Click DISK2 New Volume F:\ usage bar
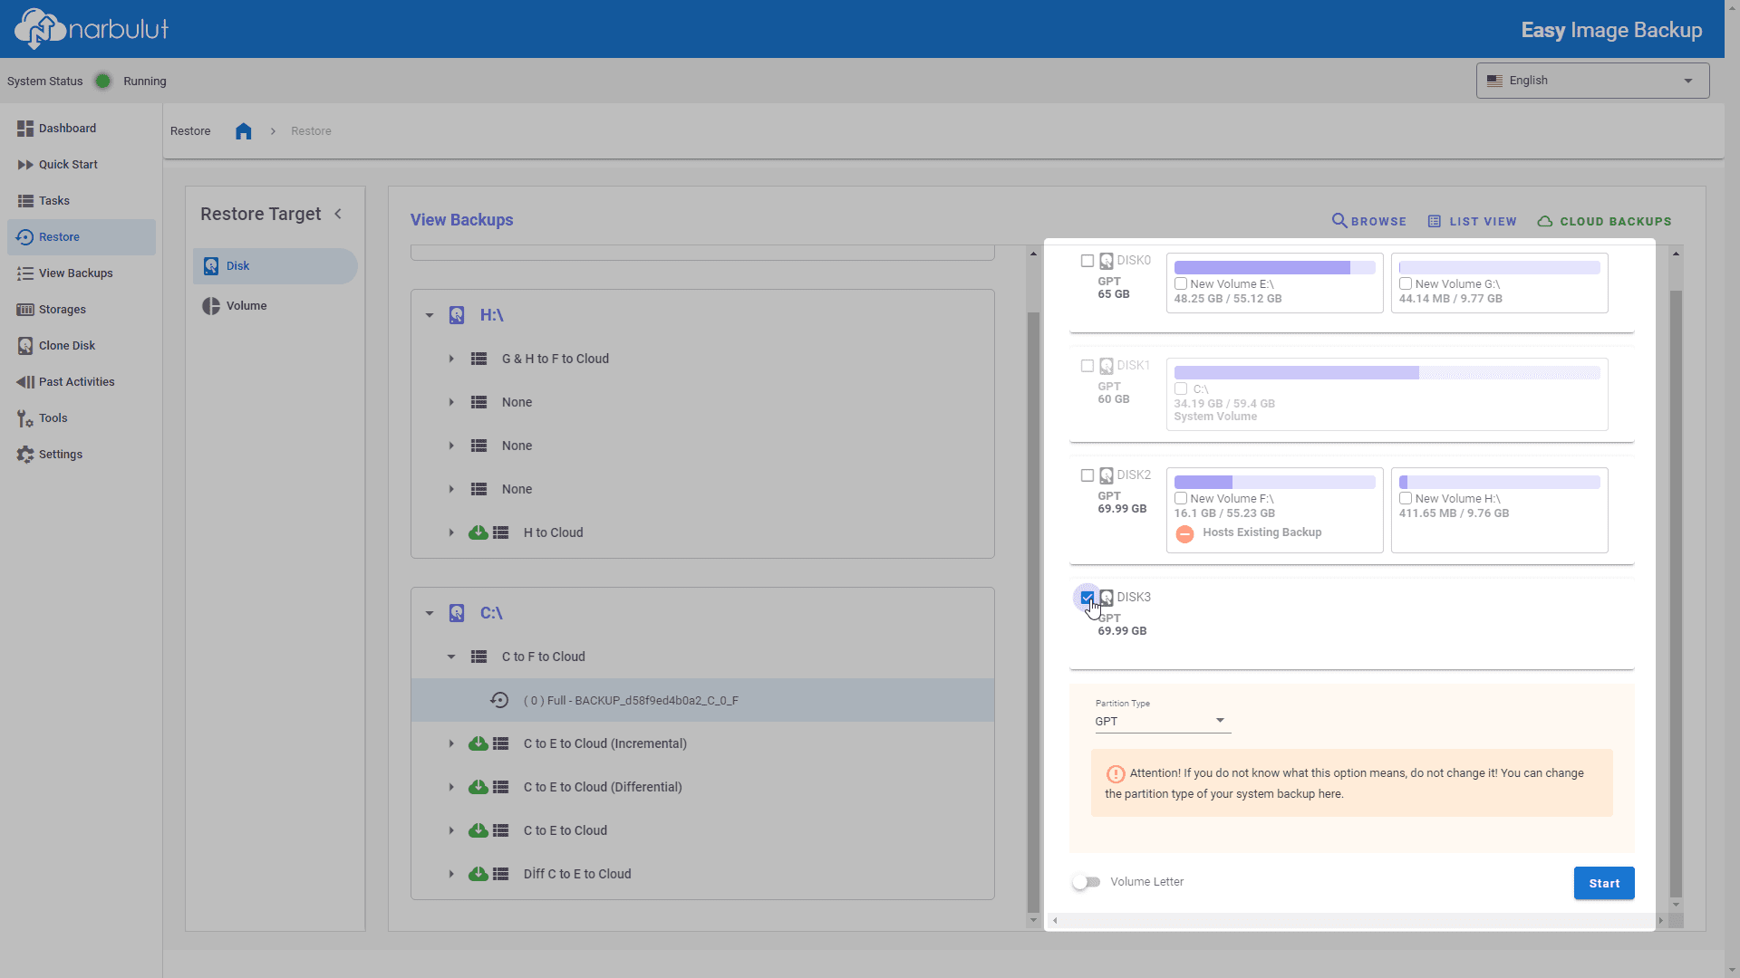The image size is (1740, 978). 1274,483
